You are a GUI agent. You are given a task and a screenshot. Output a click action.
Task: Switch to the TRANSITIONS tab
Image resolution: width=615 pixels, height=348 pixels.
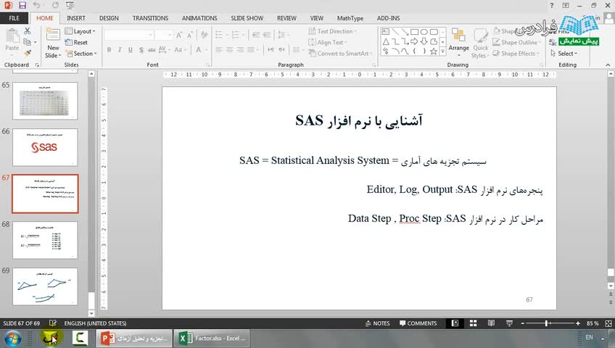pos(150,18)
